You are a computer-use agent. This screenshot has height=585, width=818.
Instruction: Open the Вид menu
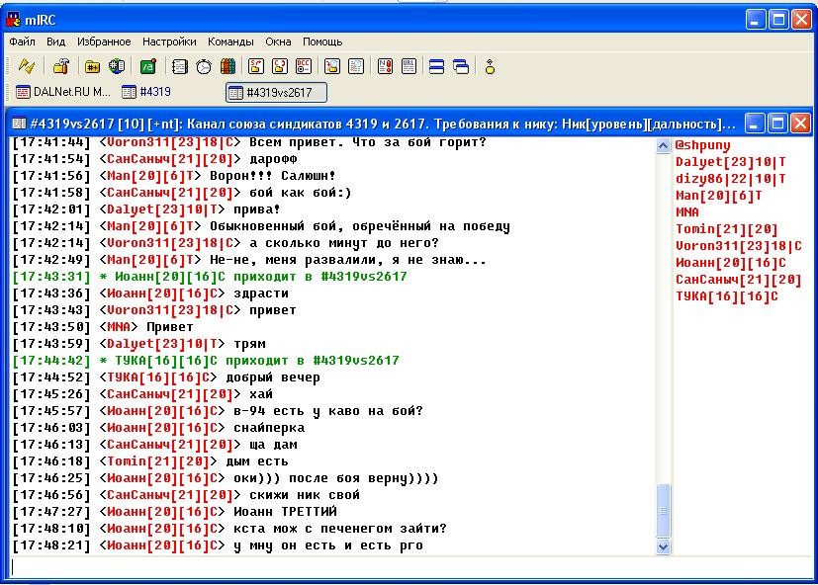(x=55, y=42)
